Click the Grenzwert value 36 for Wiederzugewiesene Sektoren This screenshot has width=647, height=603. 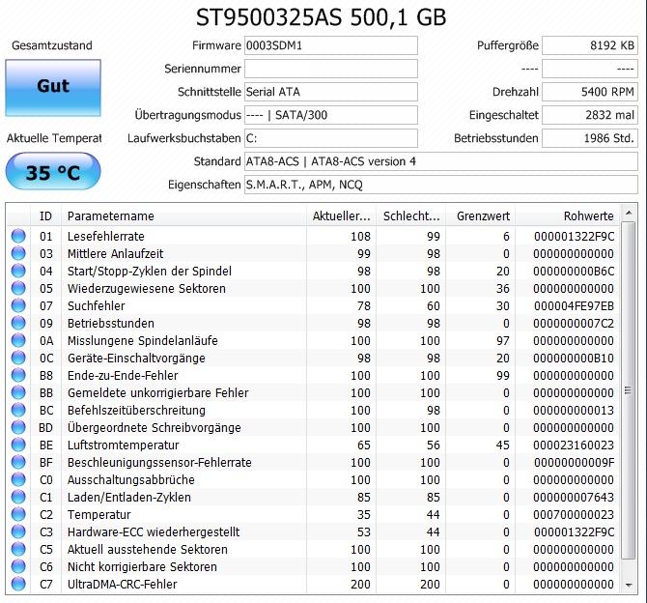point(502,288)
